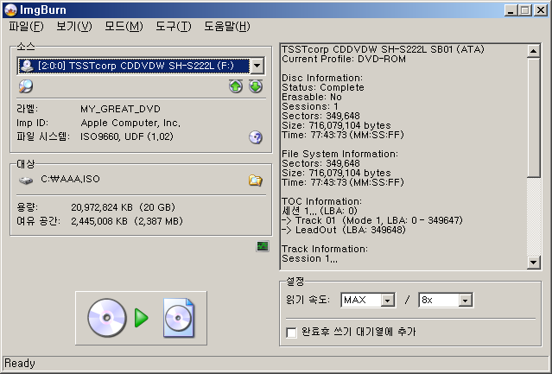Open the 보기(V) menu

click(x=74, y=27)
